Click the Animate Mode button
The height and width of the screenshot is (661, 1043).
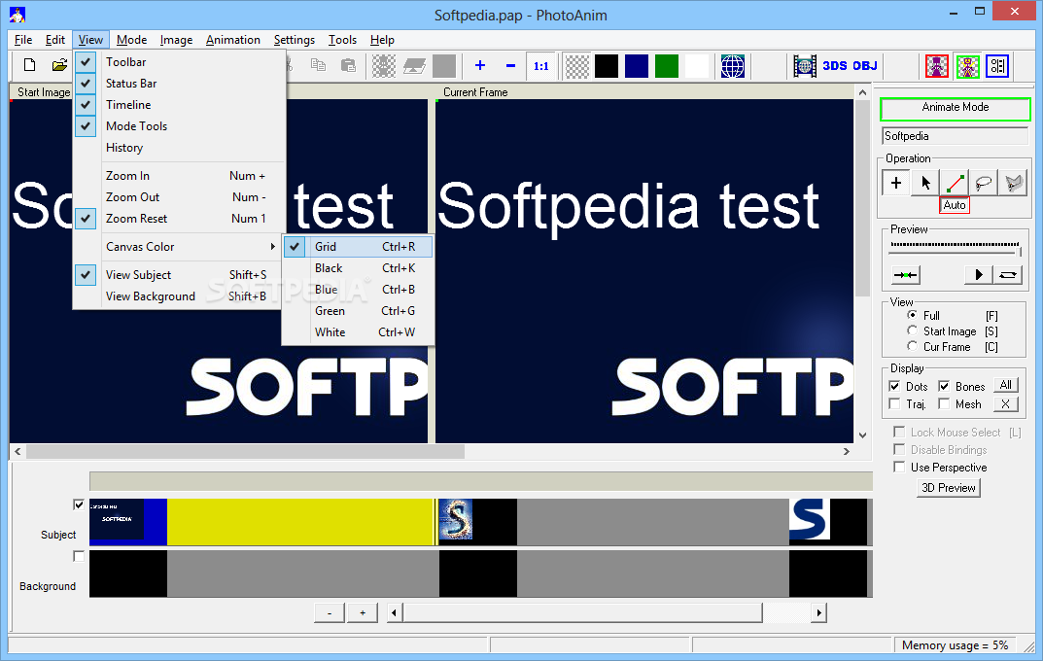click(x=956, y=108)
